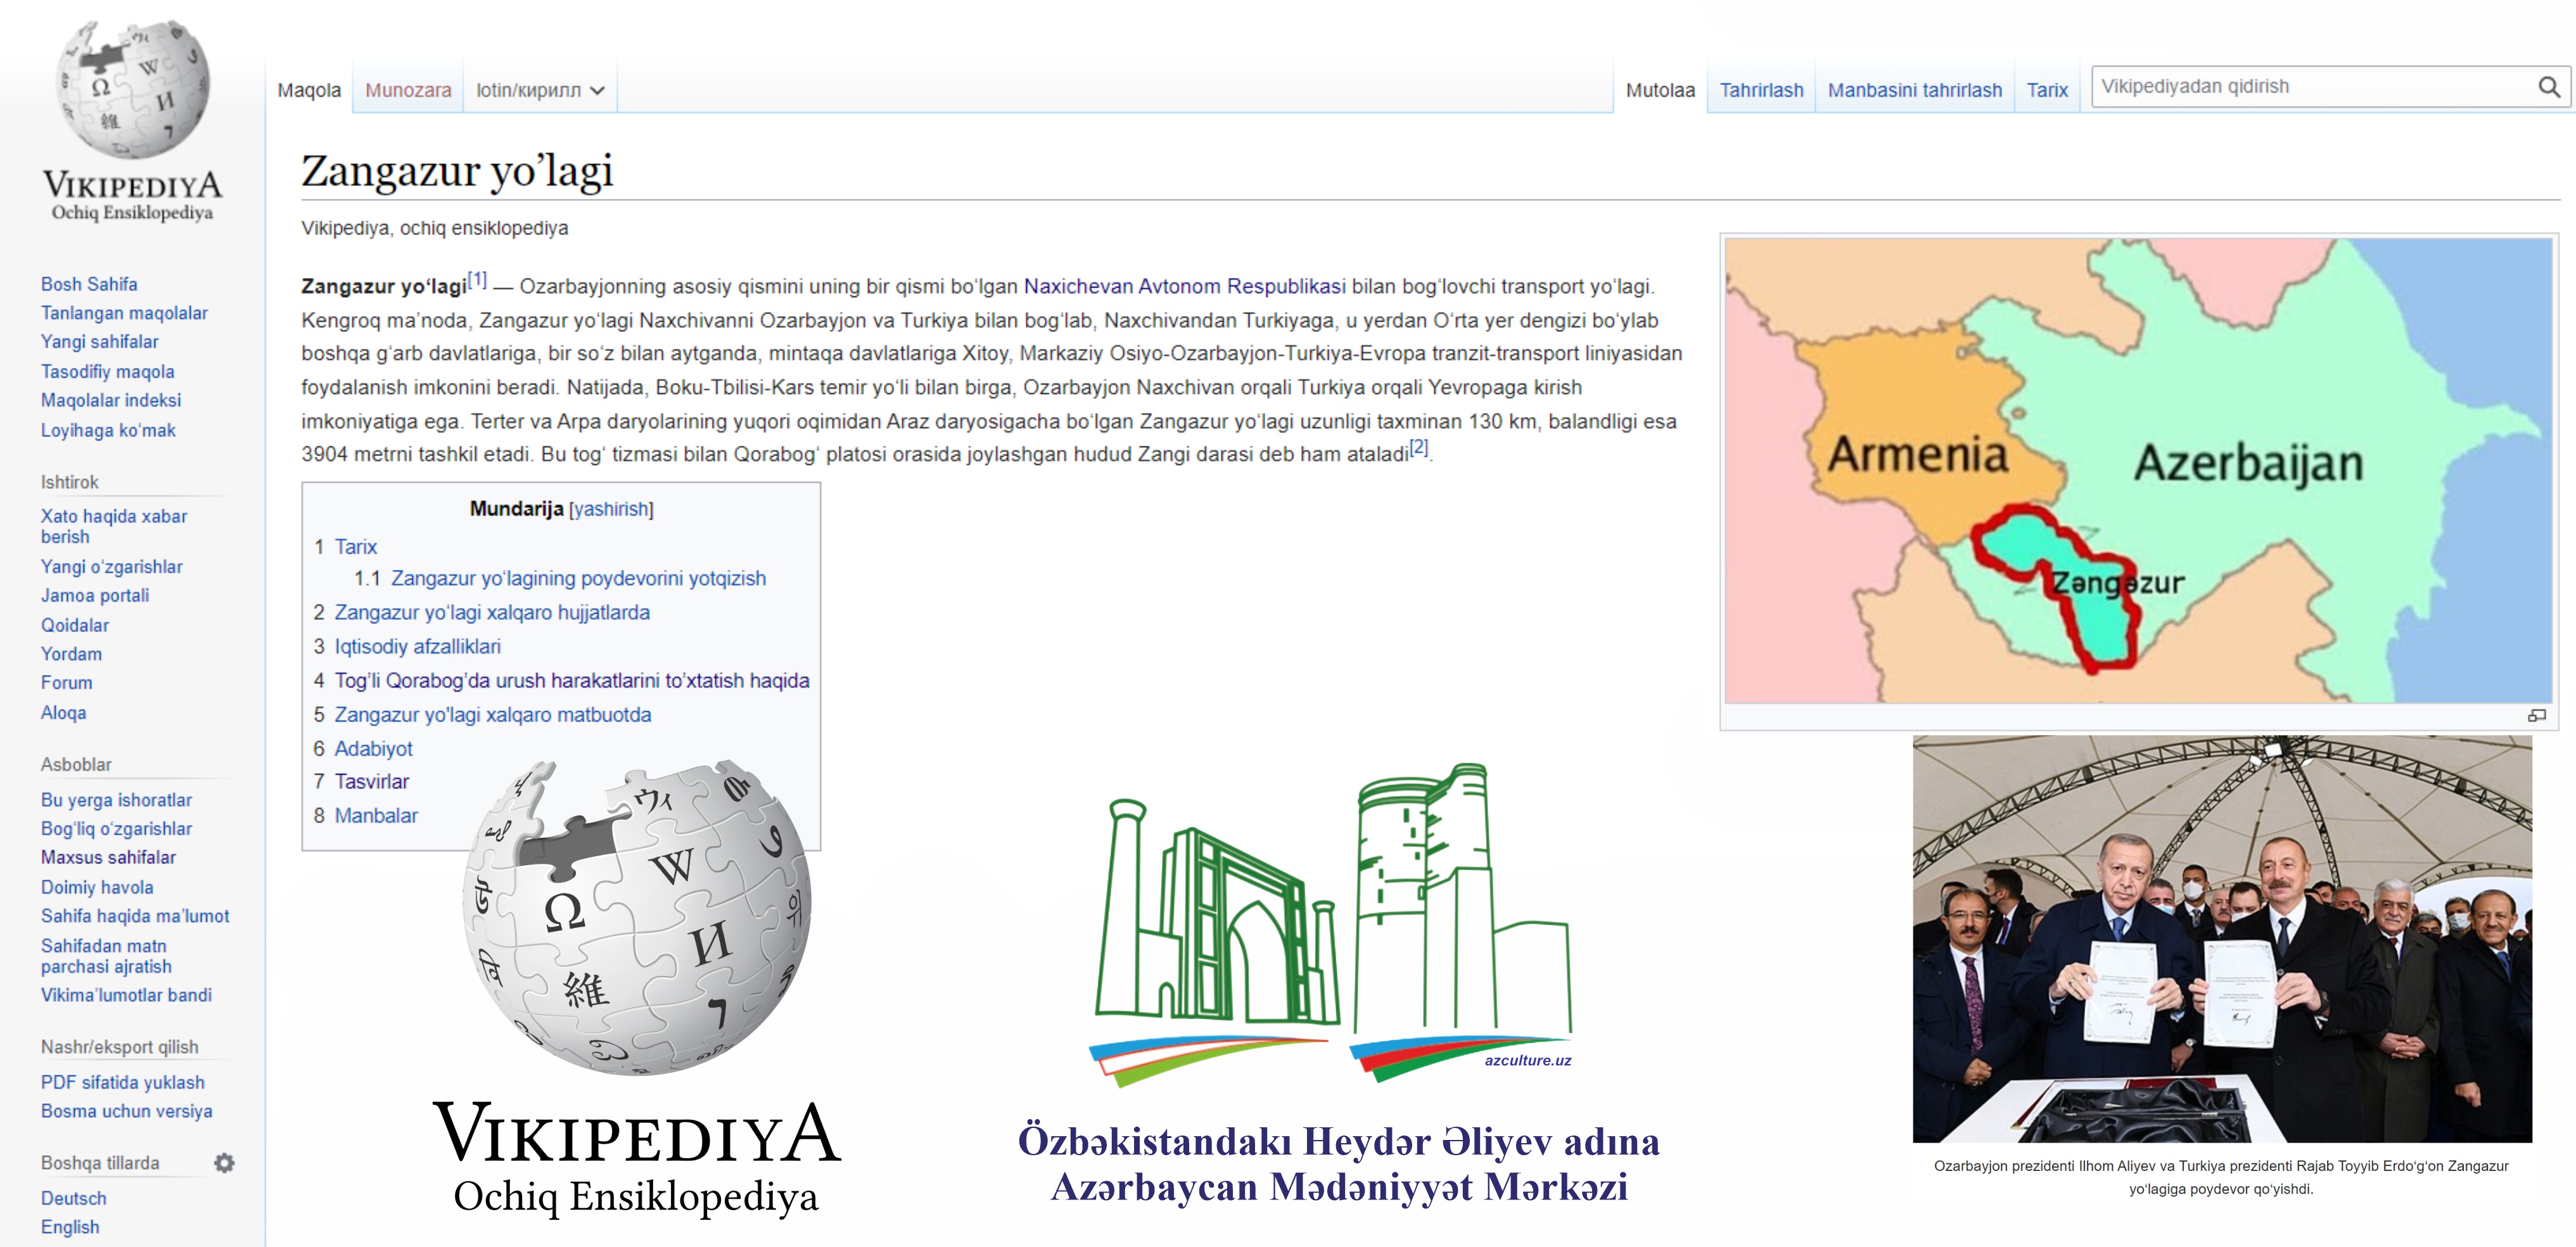Viewport: 2576px width, 1247px height.
Task: Go to Bosh Sahifa
Action: tap(89, 284)
